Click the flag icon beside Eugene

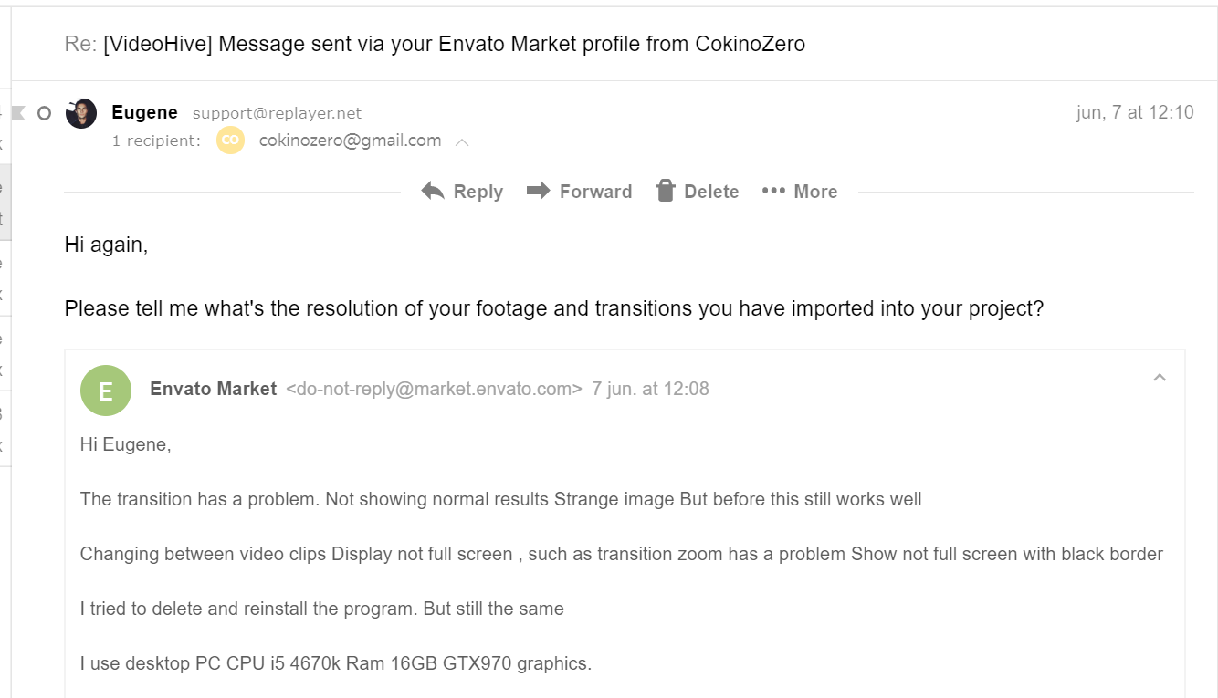tap(17, 113)
